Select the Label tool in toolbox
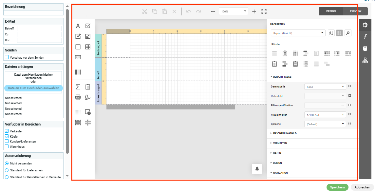This screenshot has height=192, width=376. (78, 26)
